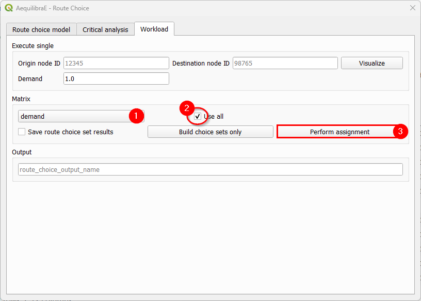Select the Workload tab

[154, 29]
